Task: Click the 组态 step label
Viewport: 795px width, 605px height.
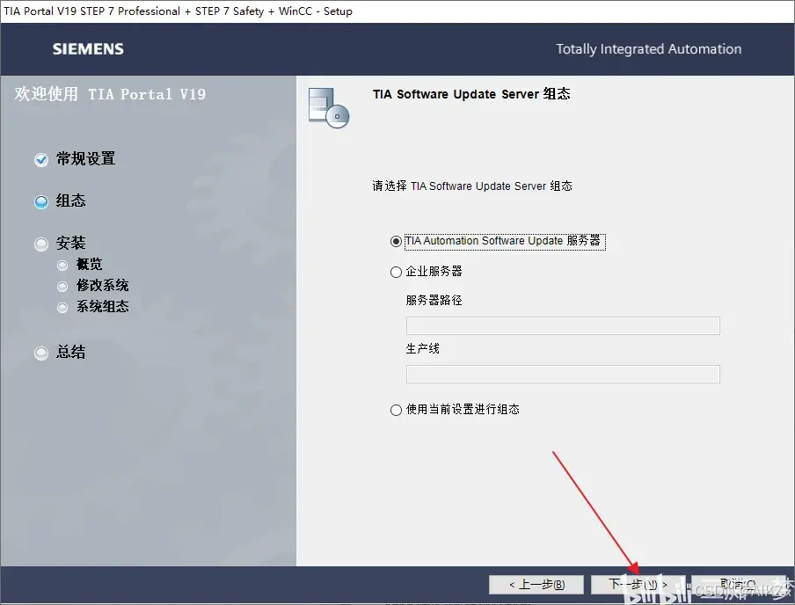Action: pos(70,200)
